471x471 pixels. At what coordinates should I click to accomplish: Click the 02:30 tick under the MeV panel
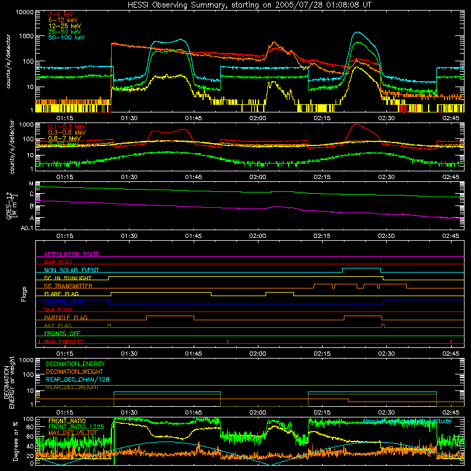pos(386,177)
